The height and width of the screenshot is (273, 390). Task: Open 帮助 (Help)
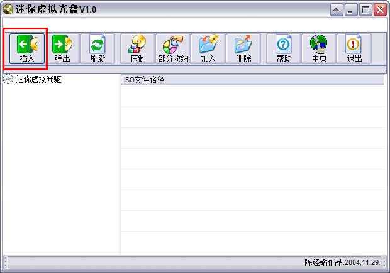point(284,49)
